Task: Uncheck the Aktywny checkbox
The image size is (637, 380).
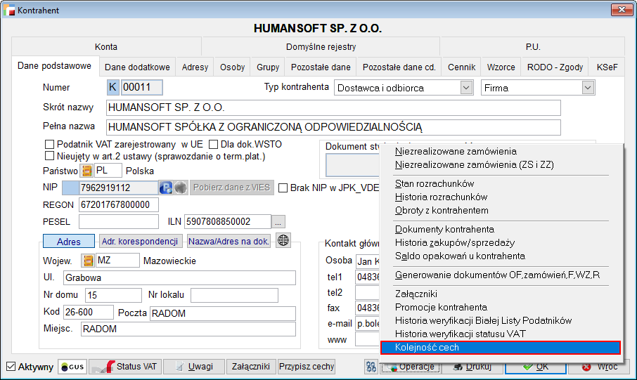Action: click(11, 367)
